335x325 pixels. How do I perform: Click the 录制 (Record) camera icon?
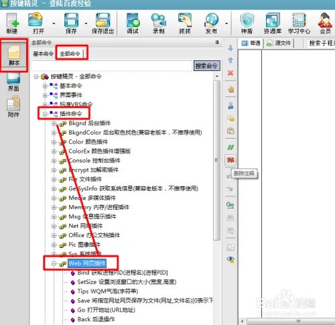(159, 20)
